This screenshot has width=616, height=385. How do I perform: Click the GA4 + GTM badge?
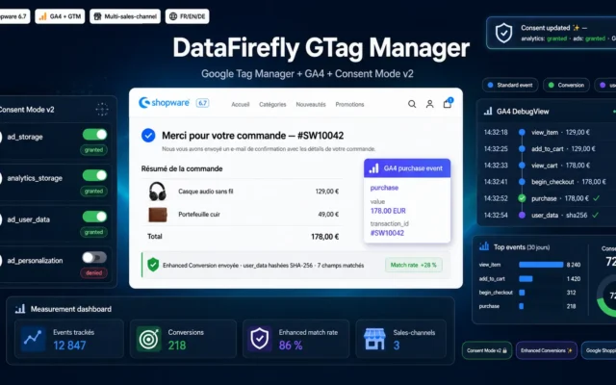coord(60,16)
